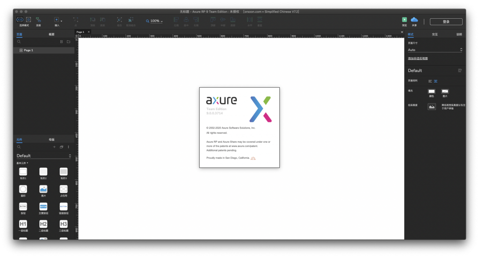The height and width of the screenshot is (257, 479).
Task: Select the Rectangle 3 (矩形3) widget
Action: click(x=64, y=173)
